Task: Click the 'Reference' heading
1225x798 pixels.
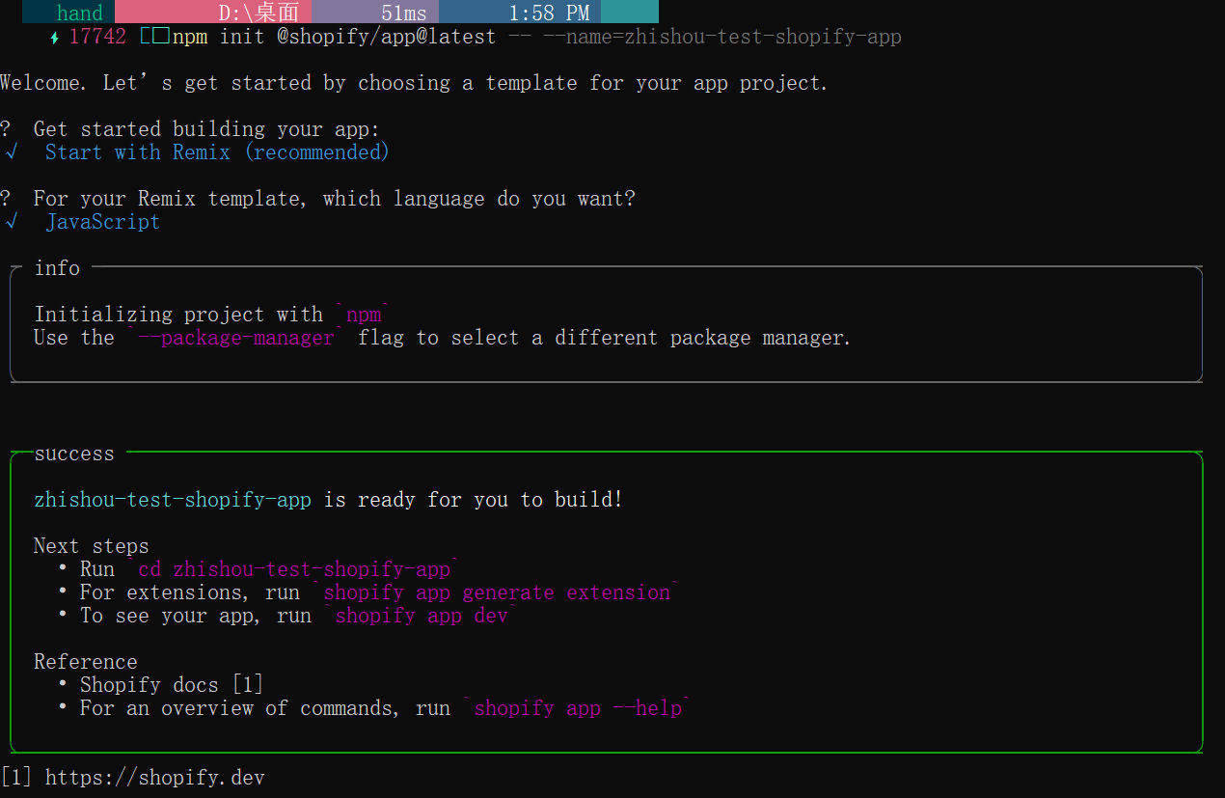Action: pyautogui.click(x=86, y=662)
